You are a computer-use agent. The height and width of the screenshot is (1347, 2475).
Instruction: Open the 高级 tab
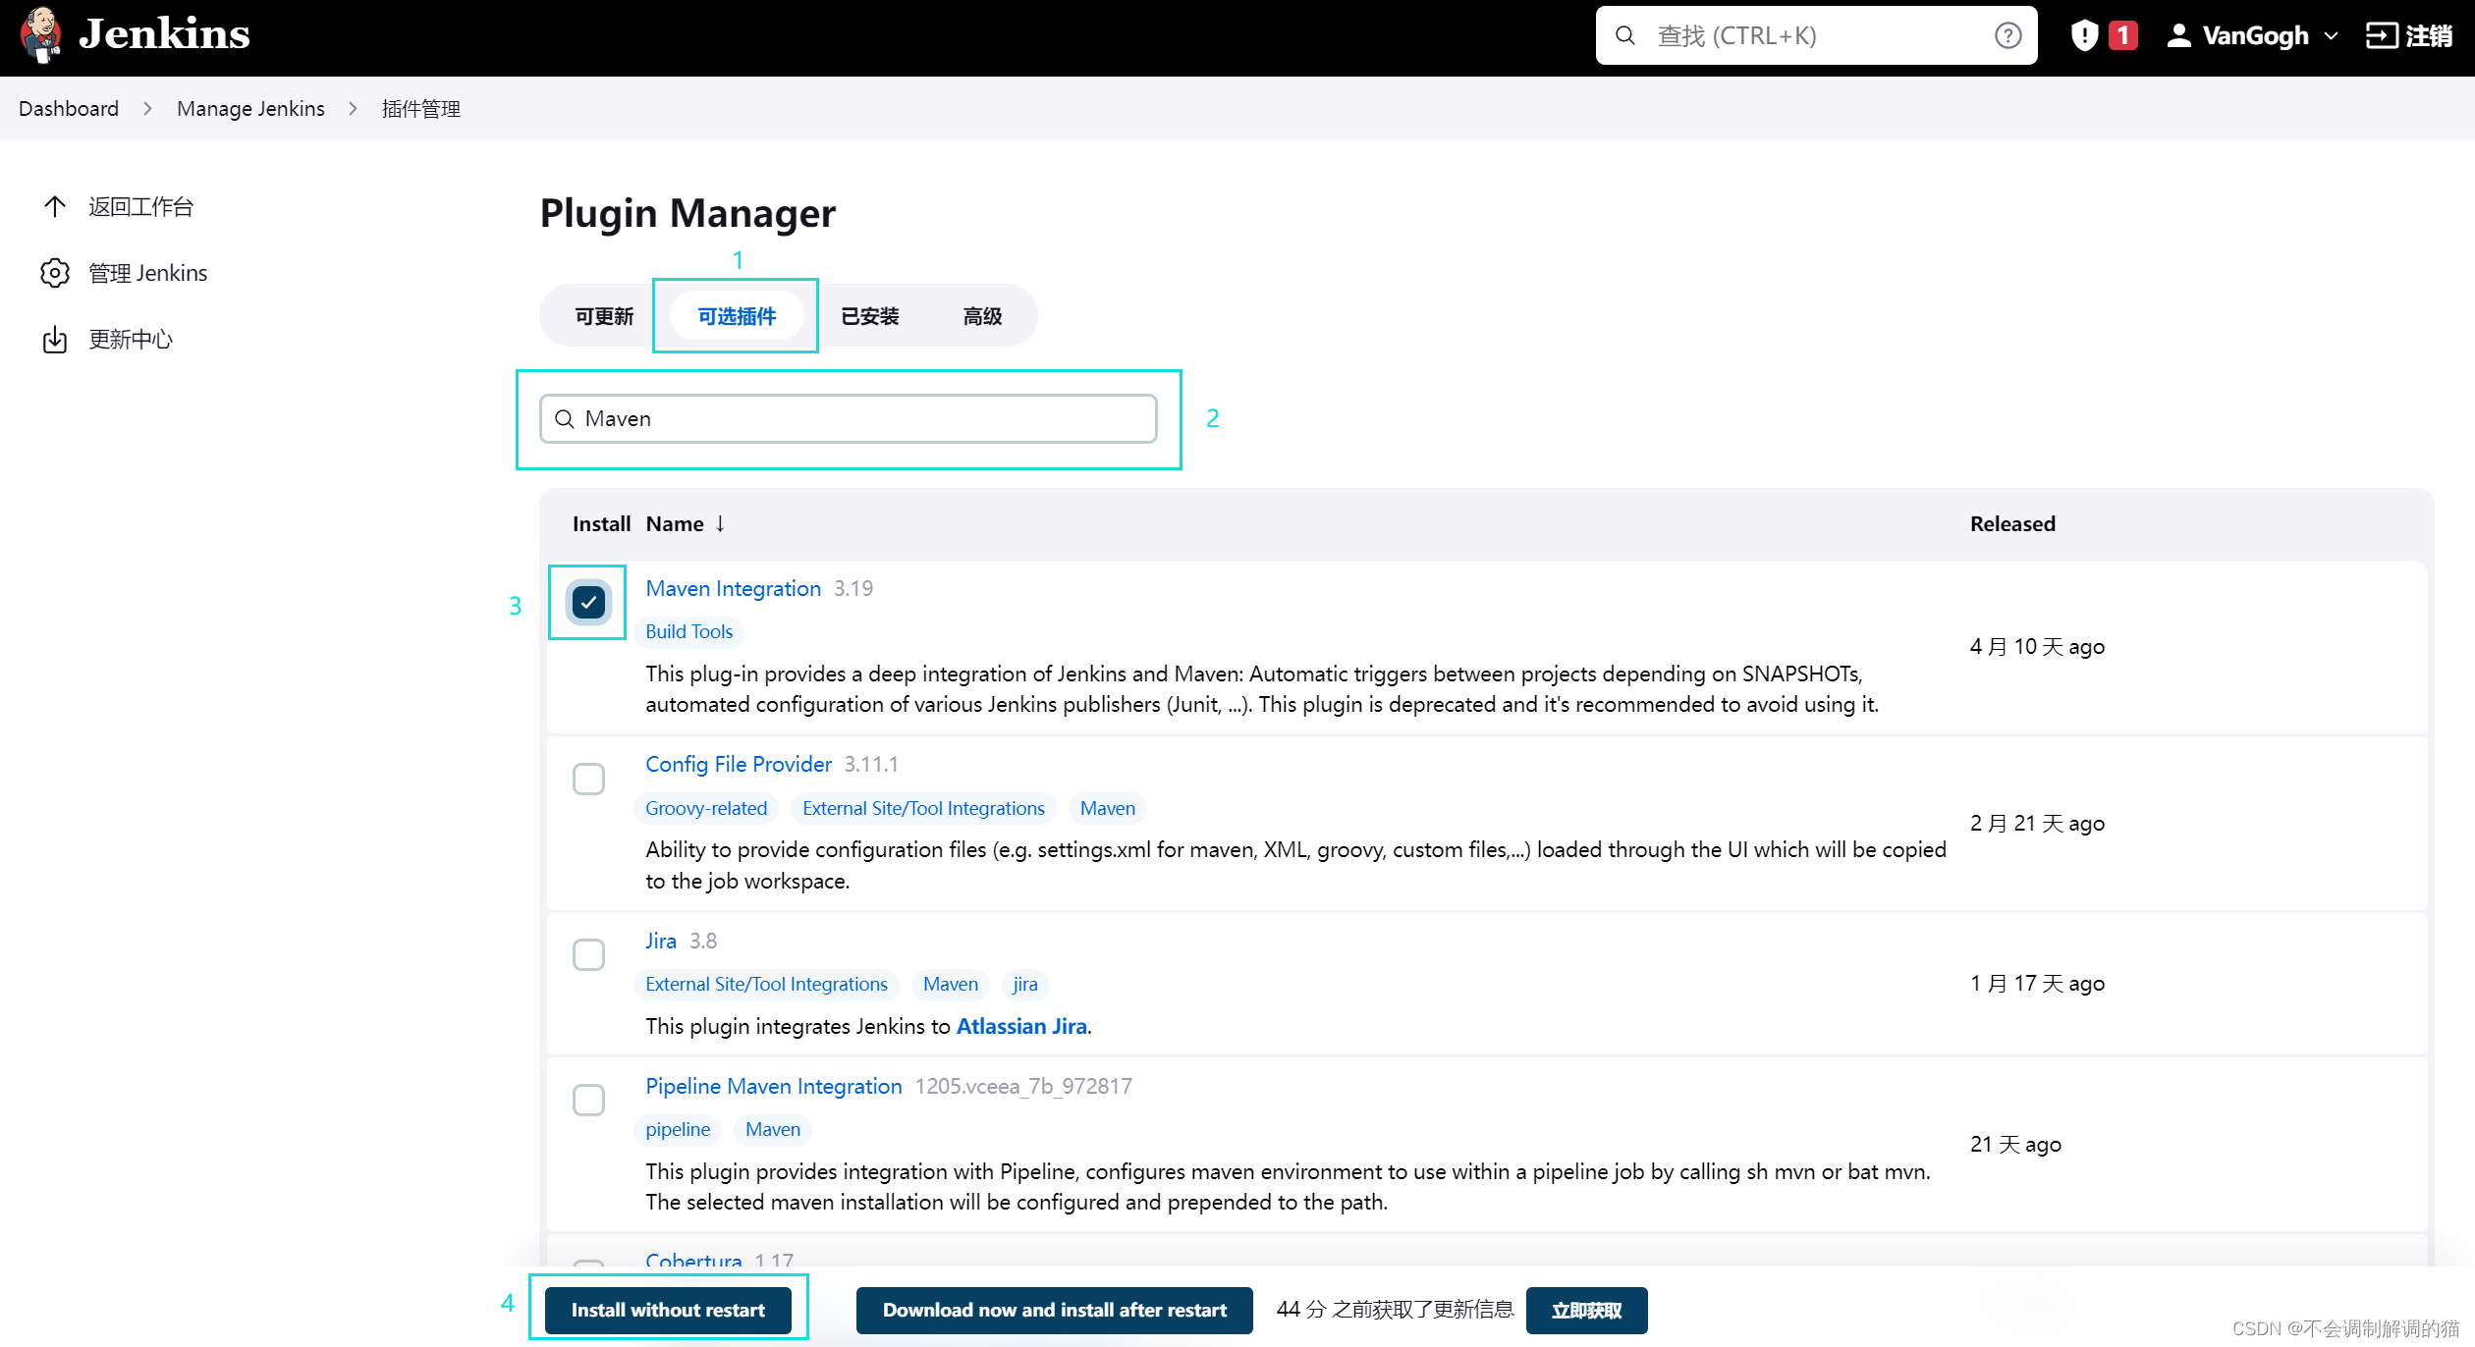tap(981, 316)
